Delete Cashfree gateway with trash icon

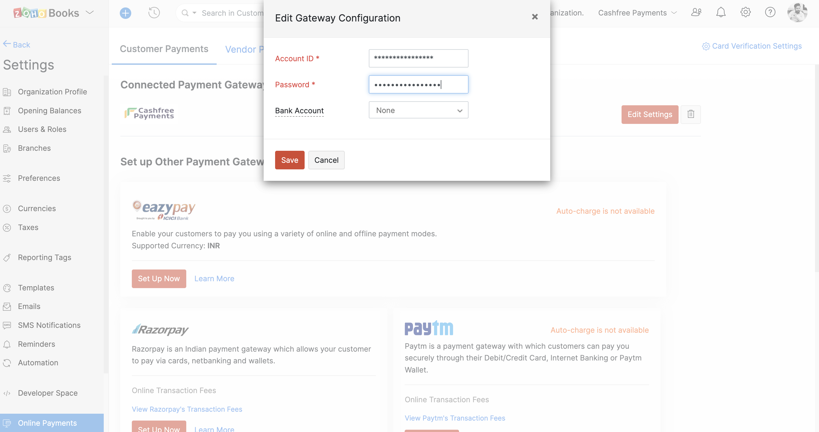tap(691, 114)
